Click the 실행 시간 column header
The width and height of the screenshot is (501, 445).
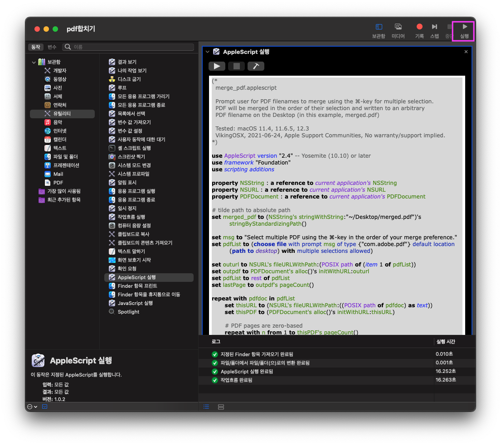point(446,342)
